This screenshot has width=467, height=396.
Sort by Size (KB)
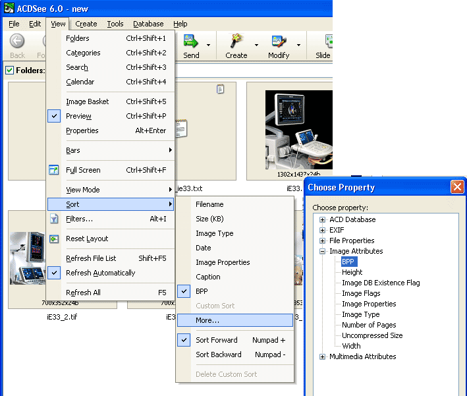[x=235, y=219]
